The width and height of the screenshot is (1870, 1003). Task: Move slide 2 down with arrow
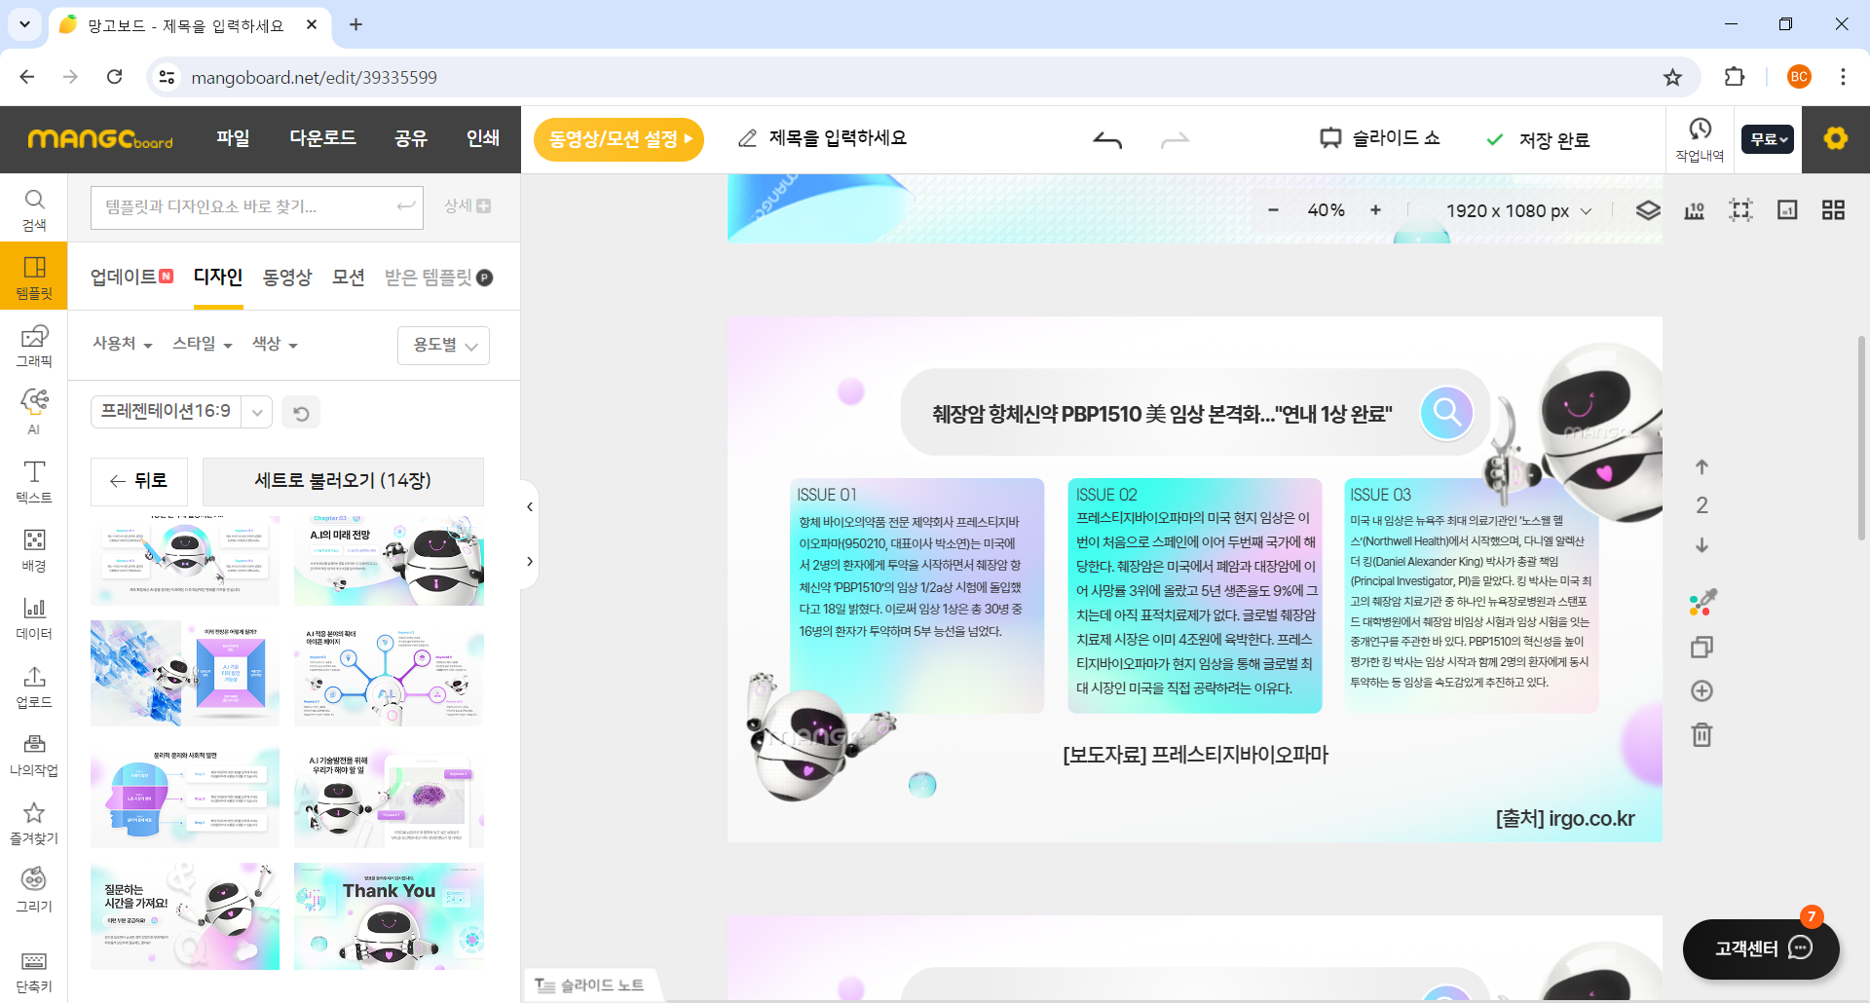(x=1702, y=545)
